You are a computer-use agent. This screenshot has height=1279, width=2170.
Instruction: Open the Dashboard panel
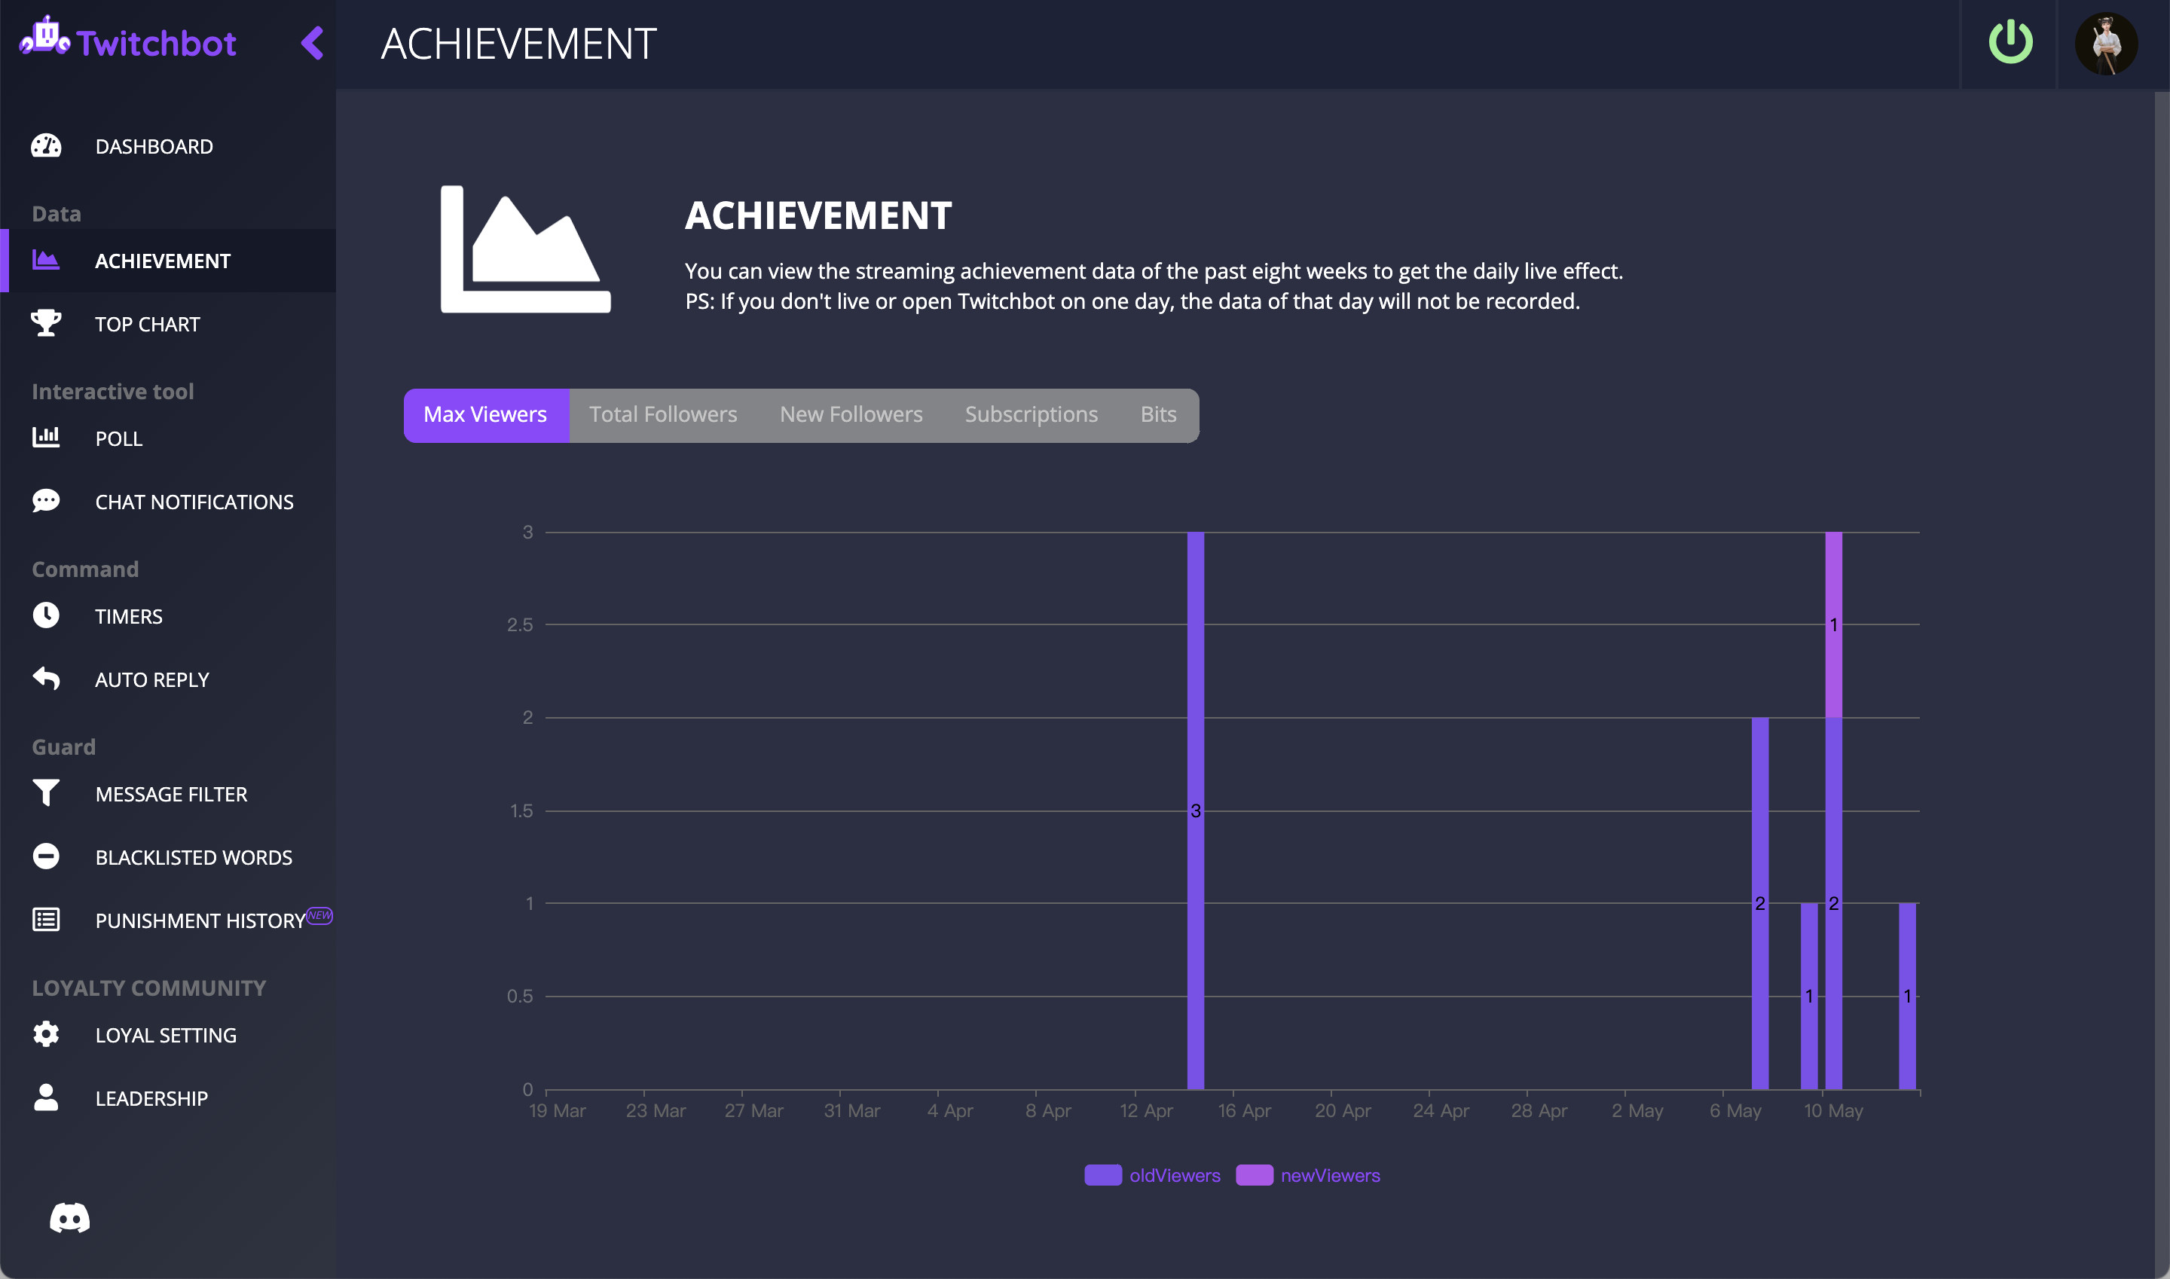(154, 145)
